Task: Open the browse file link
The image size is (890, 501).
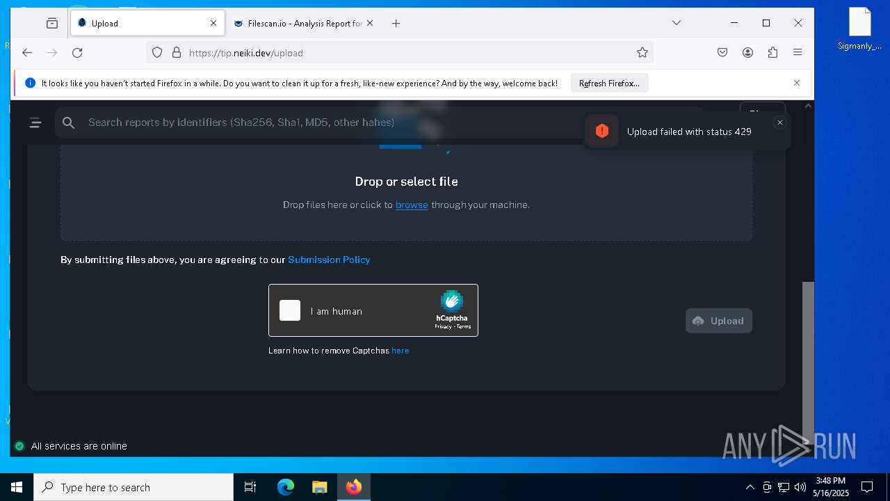Action: coord(412,205)
